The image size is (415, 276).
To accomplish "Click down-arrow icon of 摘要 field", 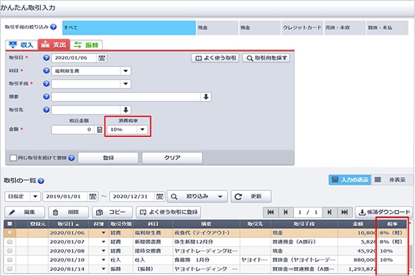I will pos(206,97).
